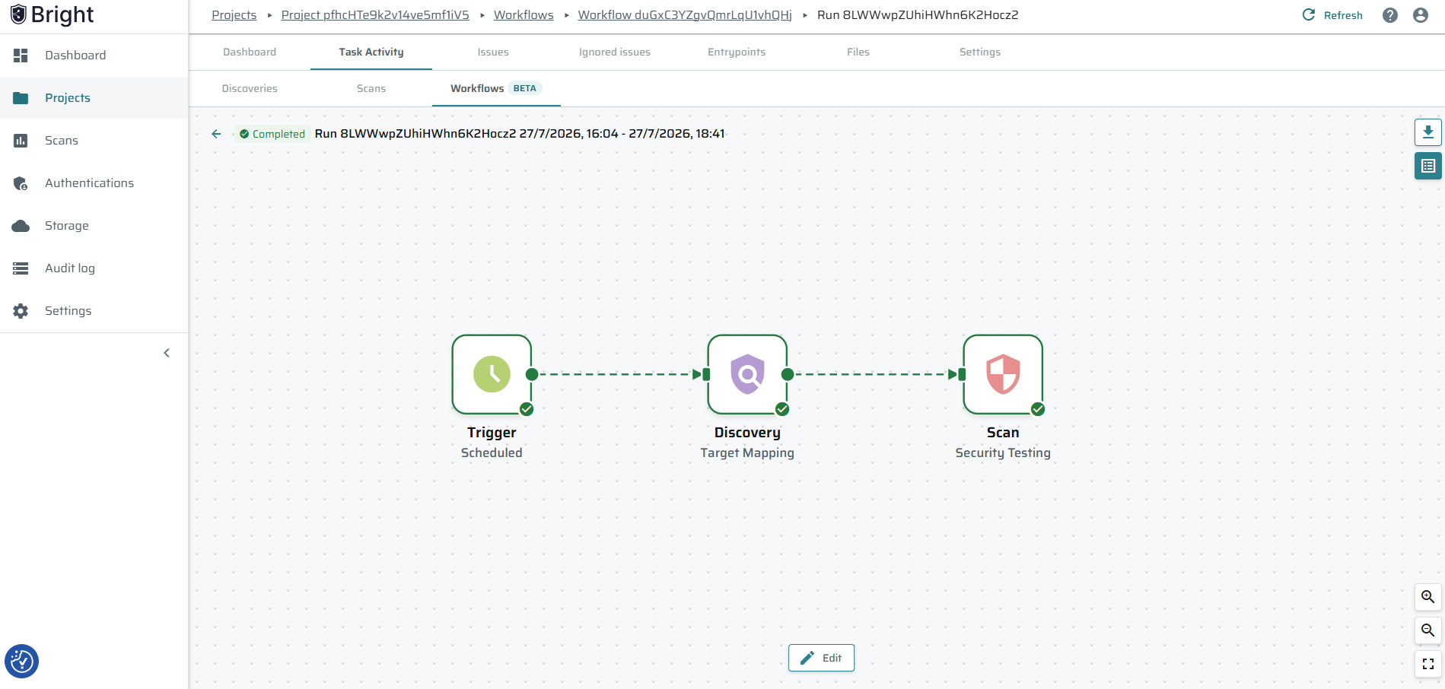Click the Edit workflow button
This screenshot has height=689, width=1445.
point(821,658)
